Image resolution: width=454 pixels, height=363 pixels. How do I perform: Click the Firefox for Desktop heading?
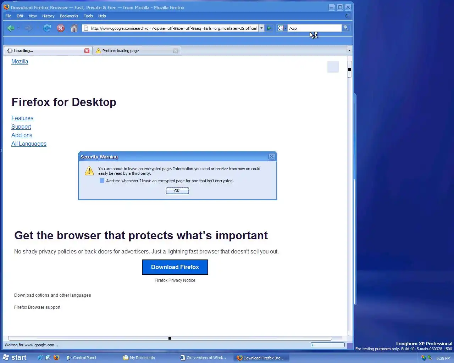point(64,102)
